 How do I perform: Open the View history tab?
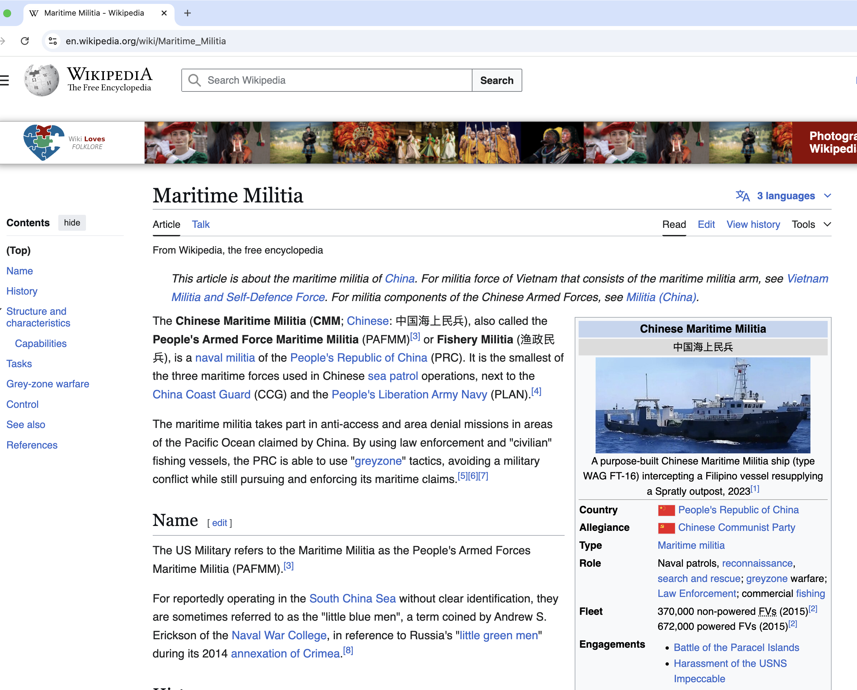coord(753,225)
